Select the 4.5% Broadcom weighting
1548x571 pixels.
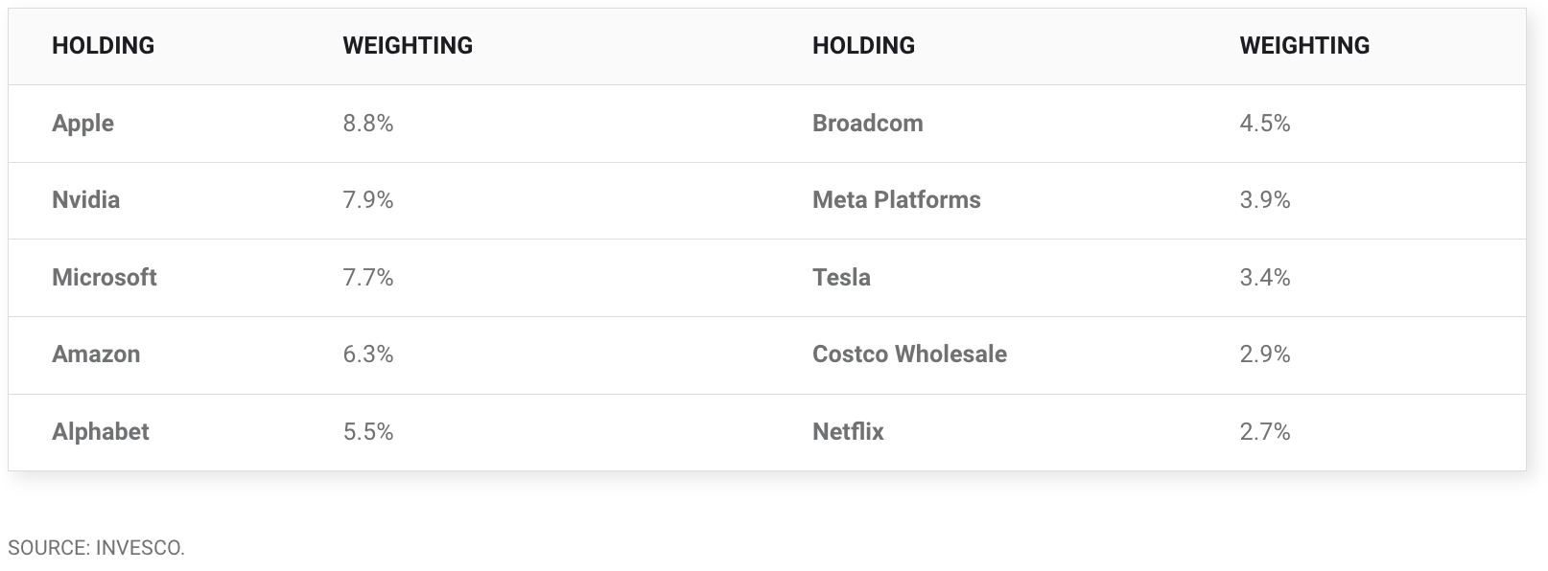point(1264,124)
